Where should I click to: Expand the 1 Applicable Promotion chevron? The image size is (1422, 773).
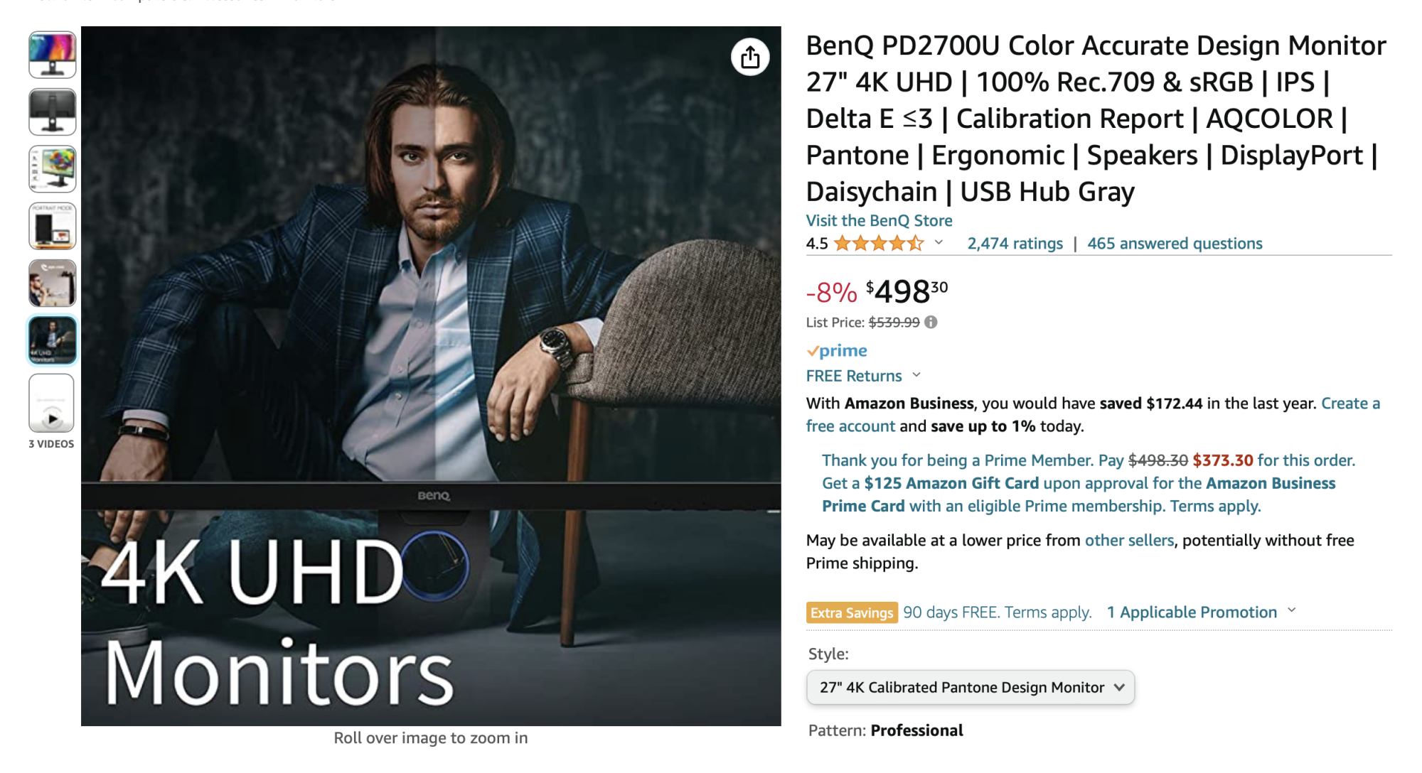[x=1292, y=611]
